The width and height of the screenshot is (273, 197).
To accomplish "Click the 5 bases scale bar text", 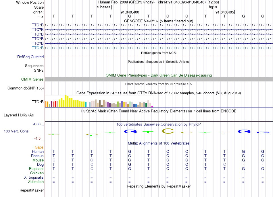I will (x=103, y=7).
